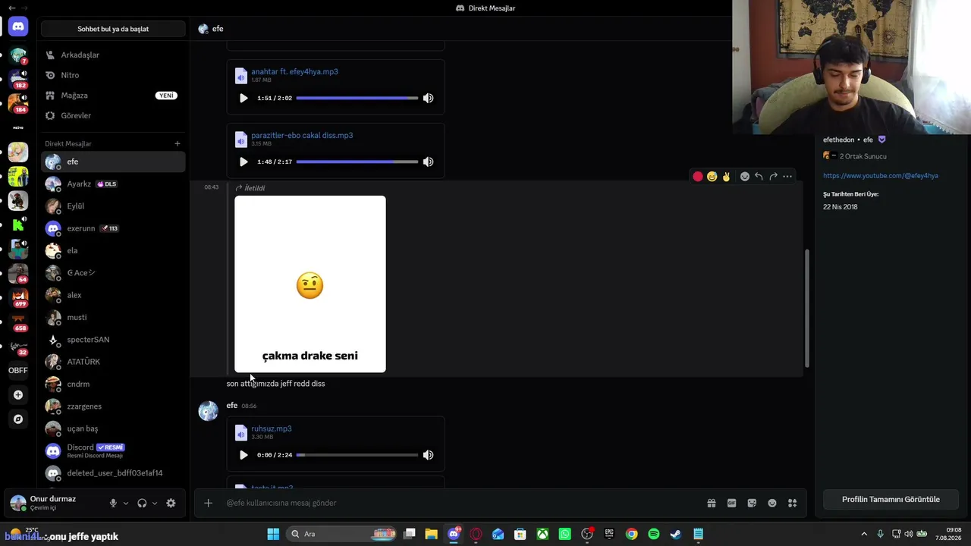Play anahtar ft. efey4hya.mp3

tap(244, 99)
